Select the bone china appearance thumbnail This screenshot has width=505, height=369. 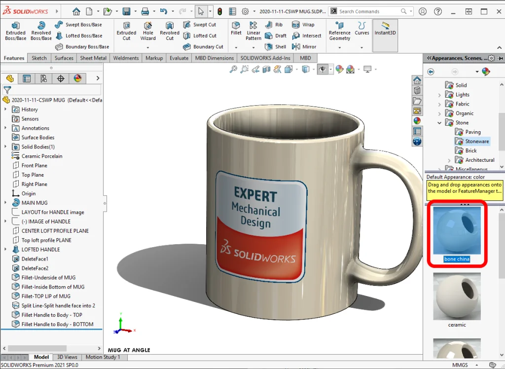[x=457, y=230]
